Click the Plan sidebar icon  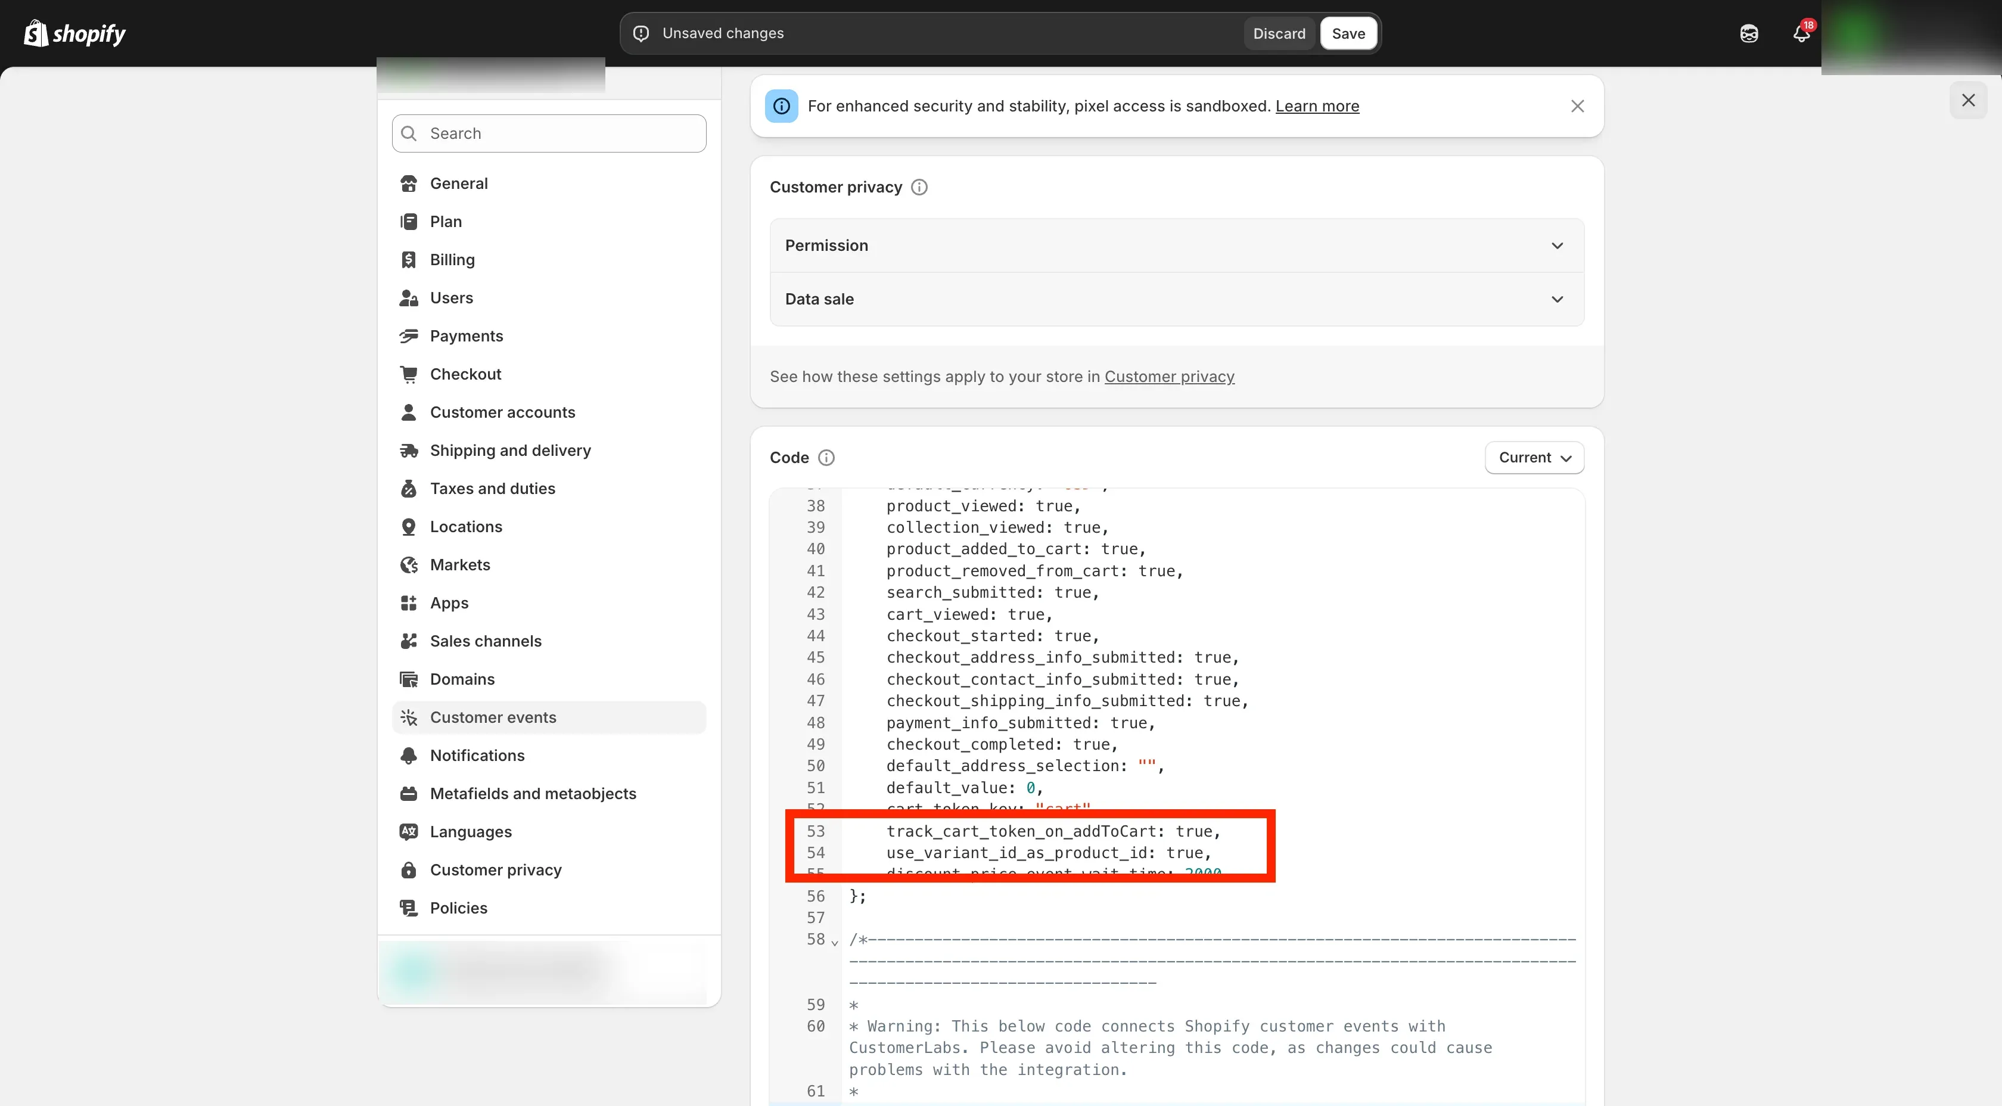click(x=409, y=222)
